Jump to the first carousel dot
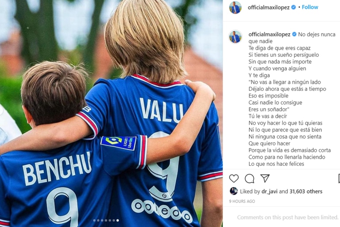This screenshot has width=340, height=227. click(x=94, y=220)
